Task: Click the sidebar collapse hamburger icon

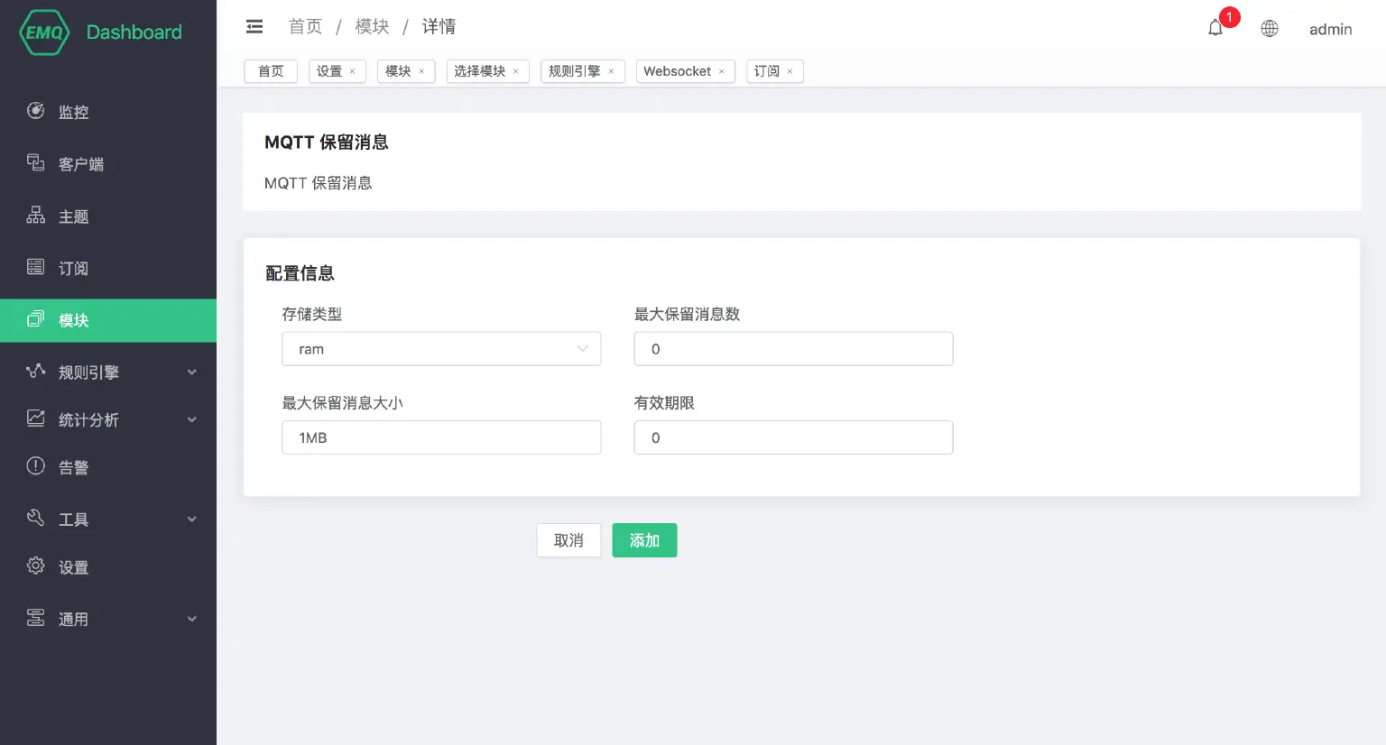Action: 254,26
